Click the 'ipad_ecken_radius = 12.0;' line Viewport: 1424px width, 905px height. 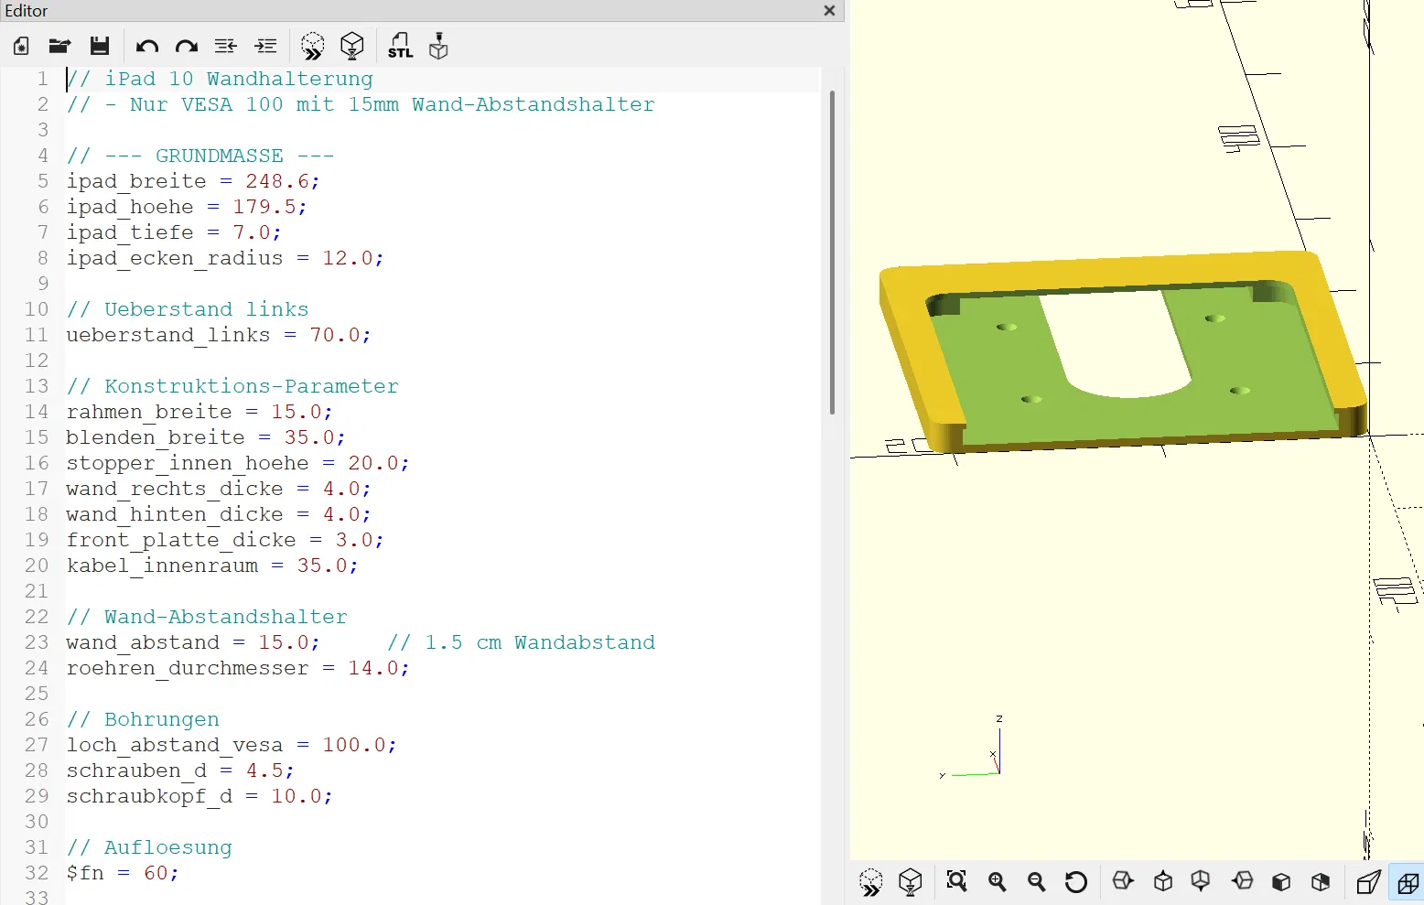click(225, 258)
